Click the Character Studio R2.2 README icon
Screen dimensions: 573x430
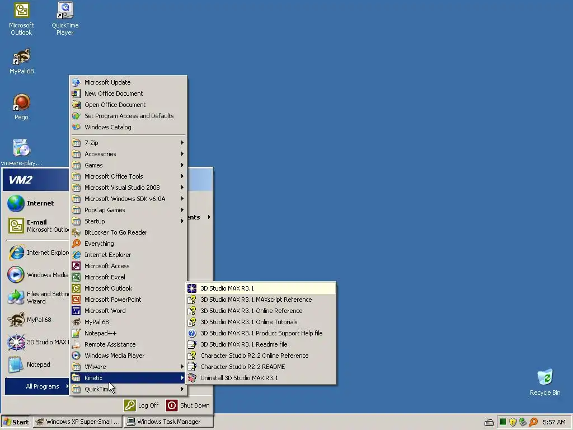[x=192, y=367]
